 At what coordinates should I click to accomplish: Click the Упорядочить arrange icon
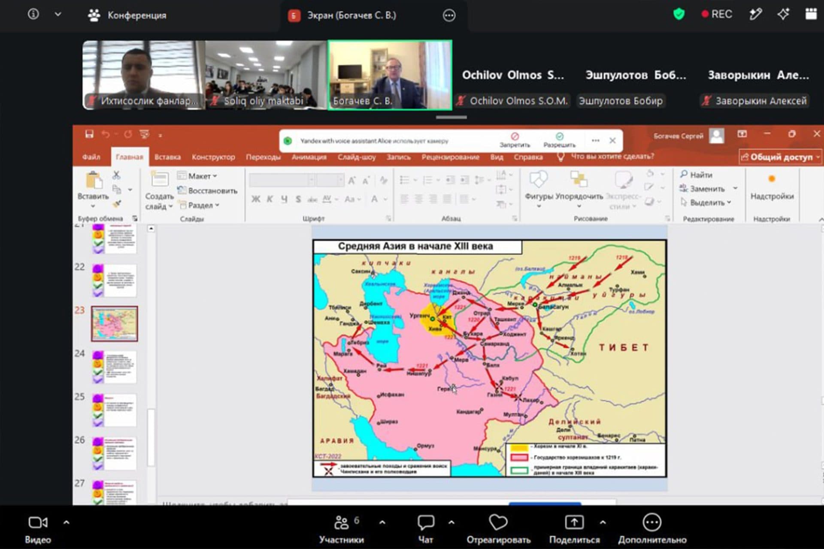[579, 179]
